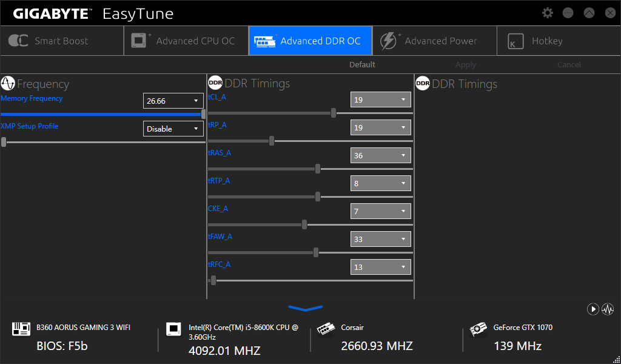621x364 pixels.
Task: Click the Frequency sine wave icon
Action: [x=8, y=84]
